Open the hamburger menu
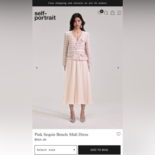155x155 pixels. point(119,13)
